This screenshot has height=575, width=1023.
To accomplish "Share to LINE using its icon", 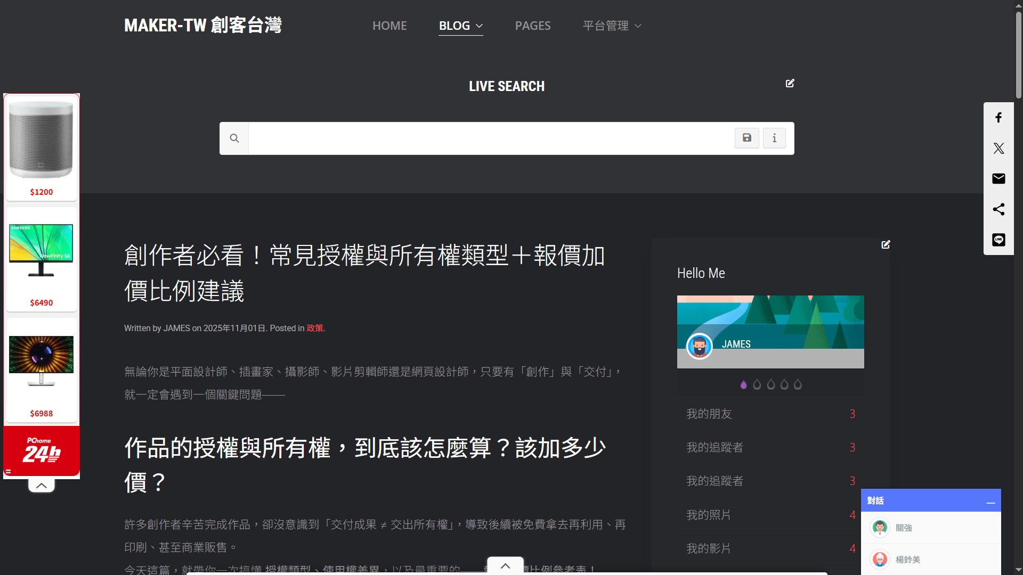I will click(998, 240).
